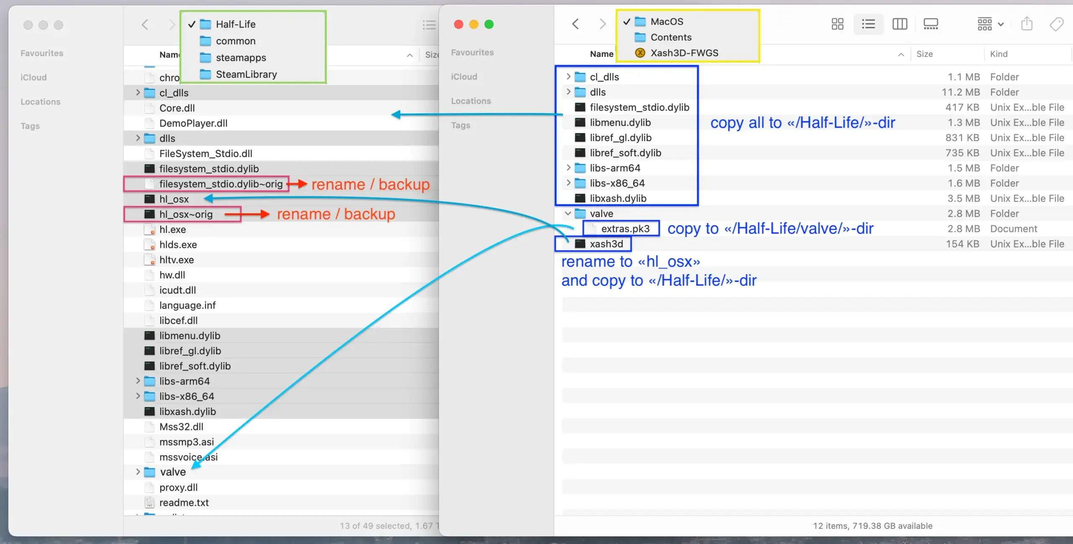Go back in the right Finder window
This screenshot has height=544, width=1073.
tap(575, 24)
